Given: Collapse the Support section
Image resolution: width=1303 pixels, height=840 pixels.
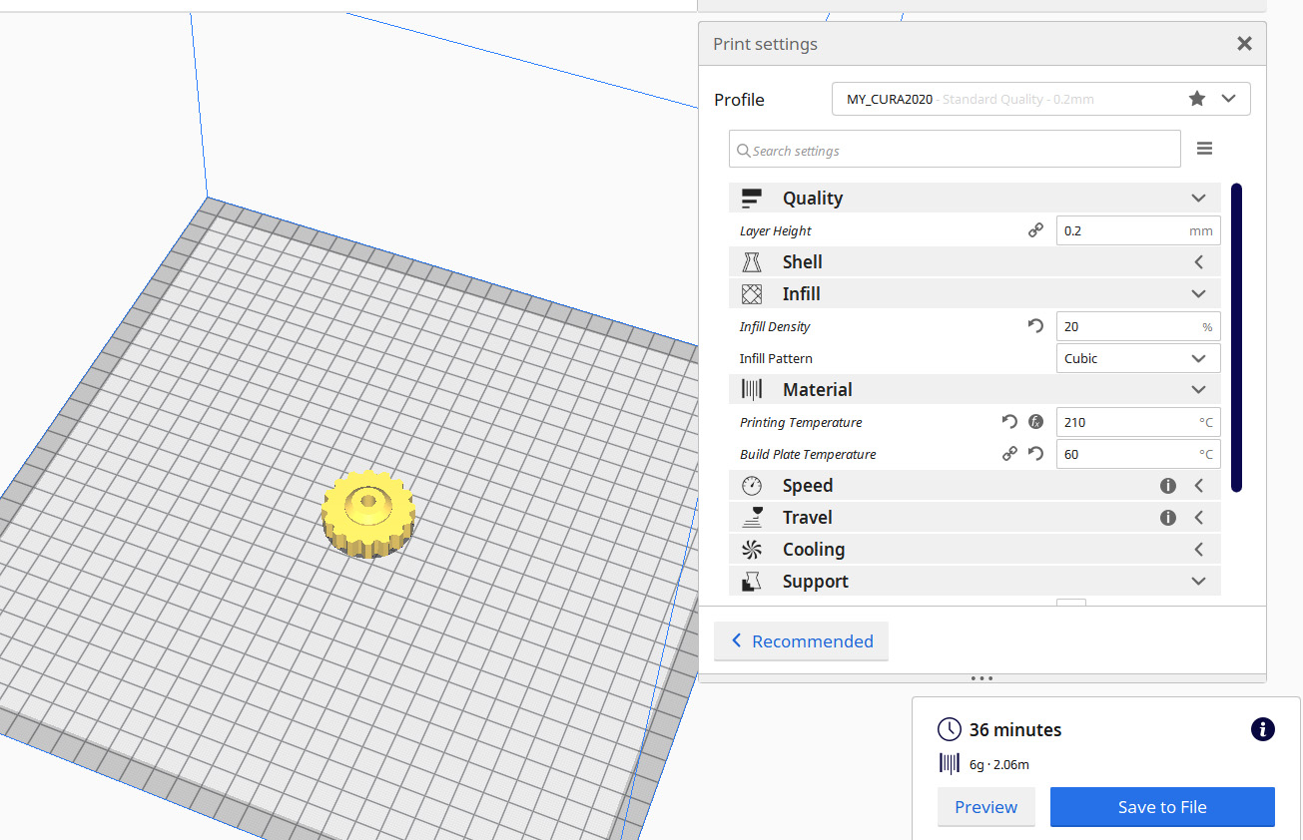Looking at the screenshot, I should click(1199, 582).
